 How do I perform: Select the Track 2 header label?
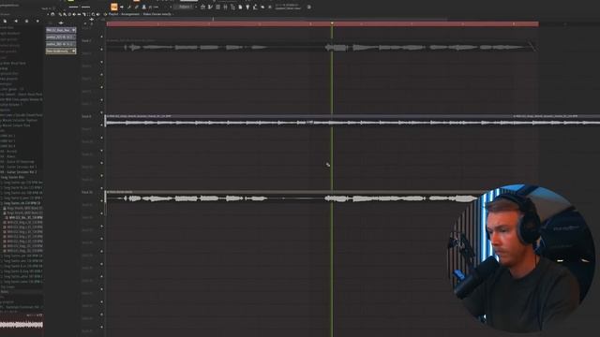(86, 40)
